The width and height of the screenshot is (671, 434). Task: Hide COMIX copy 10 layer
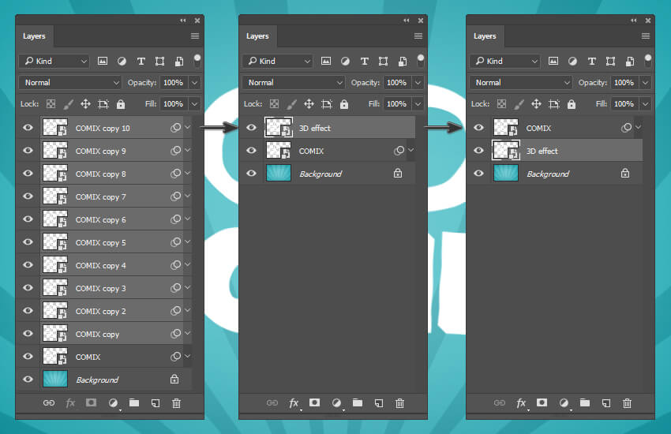(28, 127)
